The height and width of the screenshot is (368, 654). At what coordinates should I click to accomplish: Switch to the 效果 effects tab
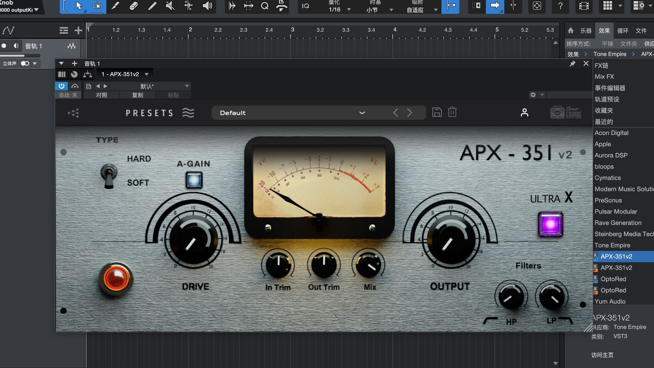coord(604,31)
